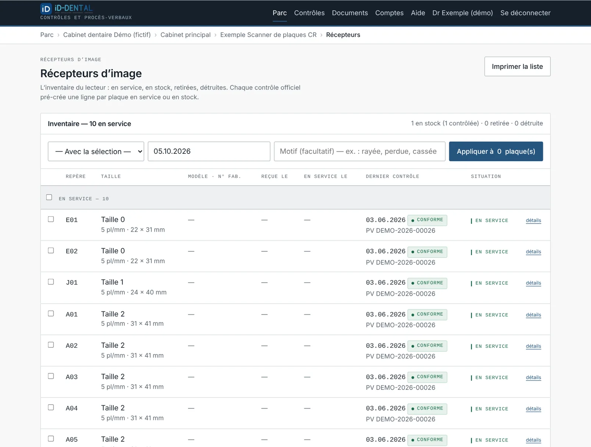Click the Imprimer la liste button
Viewport: 591px width, 447px height.
(517, 66)
